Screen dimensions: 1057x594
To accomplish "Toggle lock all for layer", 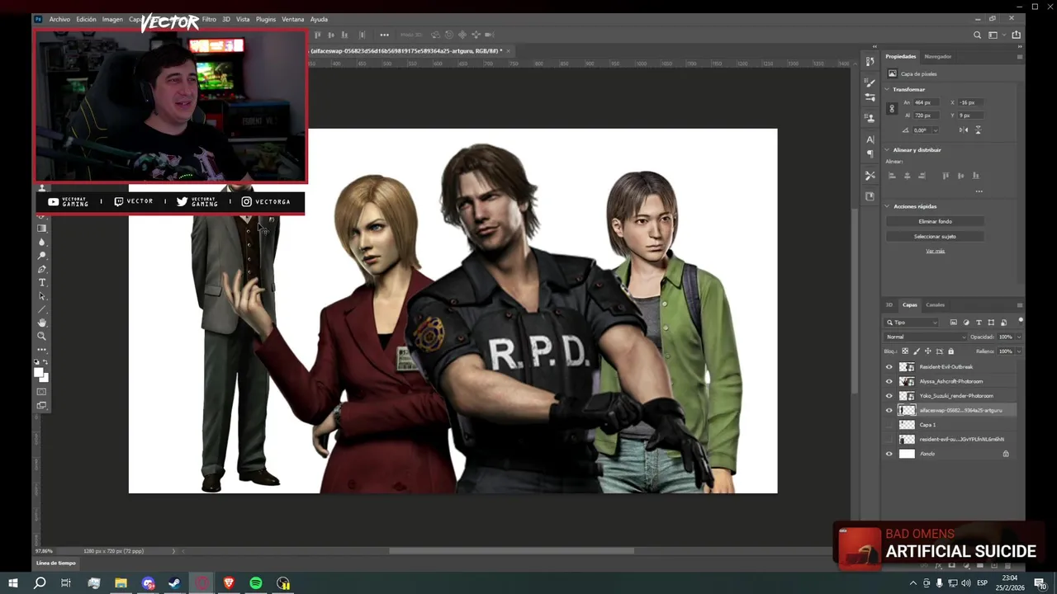I will point(950,351).
